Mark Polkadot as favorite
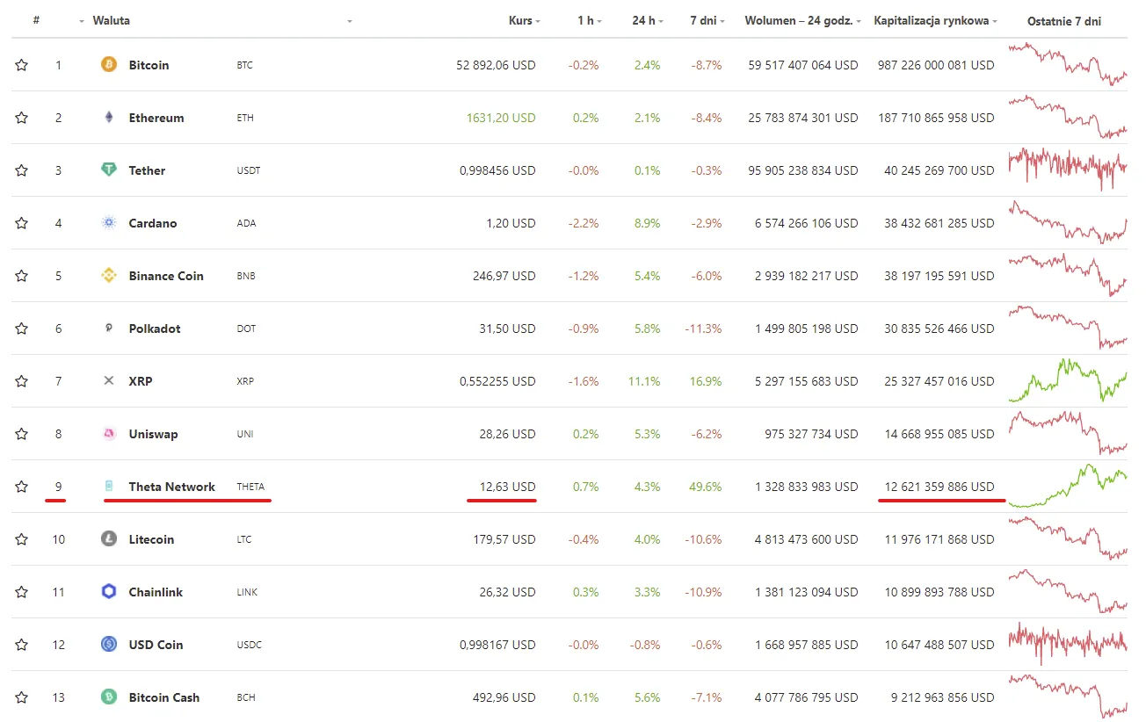This screenshot has width=1146, height=722. click(x=21, y=329)
